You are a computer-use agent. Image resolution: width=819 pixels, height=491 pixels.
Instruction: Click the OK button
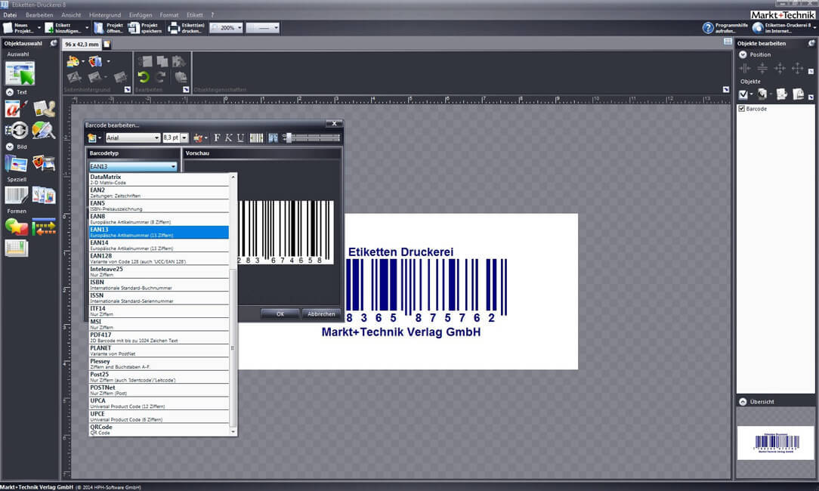click(x=280, y=314)
